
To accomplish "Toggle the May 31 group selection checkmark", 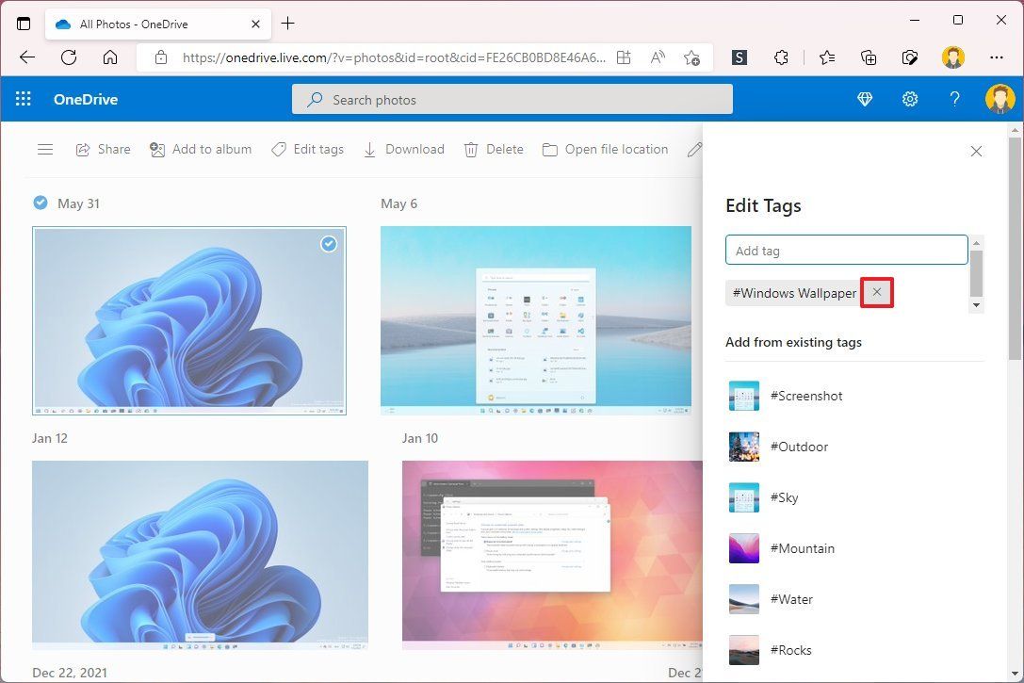I will [x=41, y=202].
